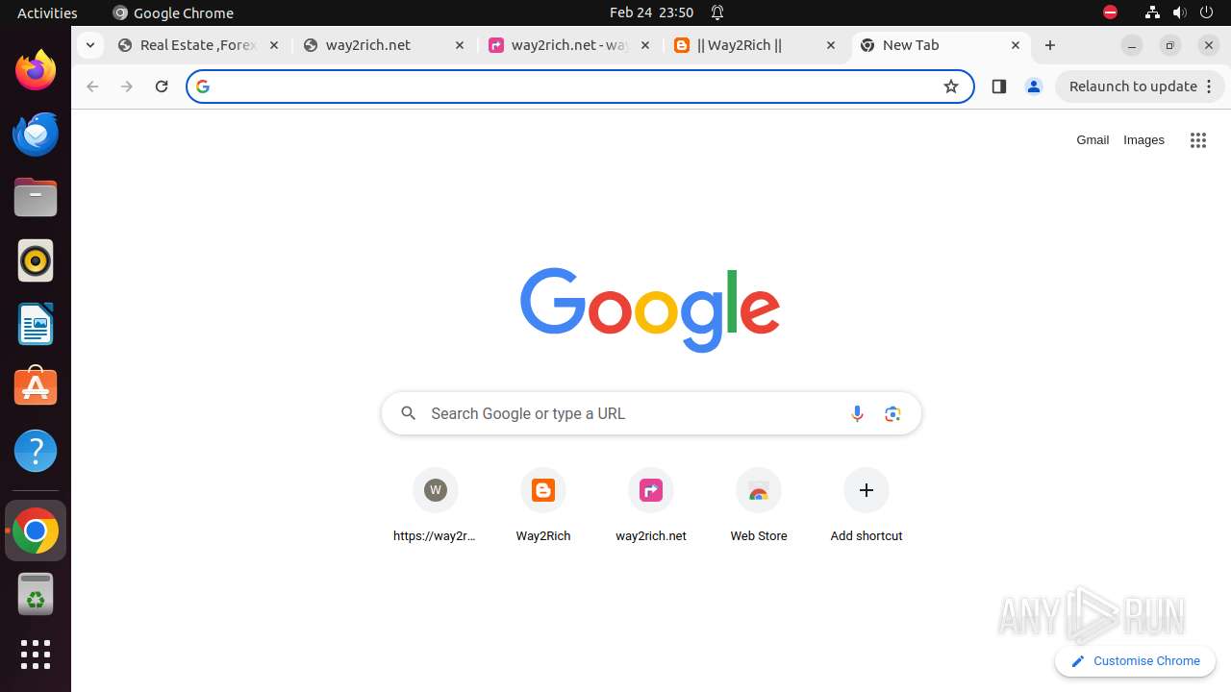Open Rhythmbox music player in dock
The height and width of the screenshot is (692, 1231).
tap(36, 260)
